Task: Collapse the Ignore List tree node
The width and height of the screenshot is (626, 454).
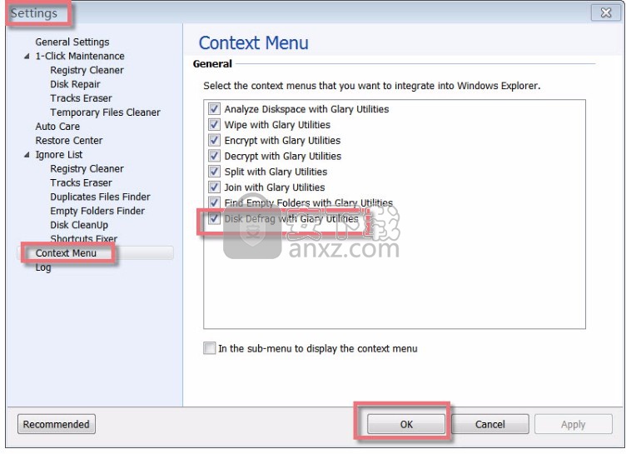Action: 27,155
